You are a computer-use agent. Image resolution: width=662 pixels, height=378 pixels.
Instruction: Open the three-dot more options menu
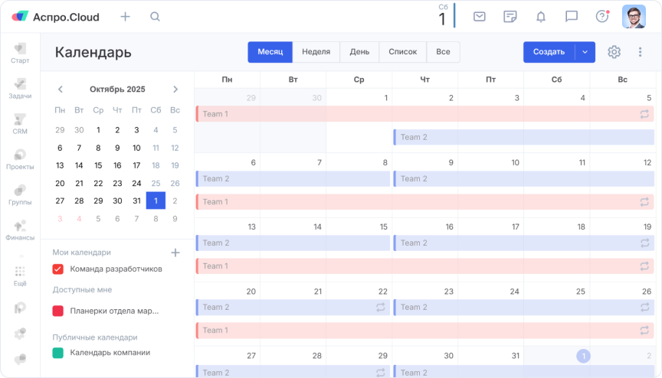tap(641, 52)
